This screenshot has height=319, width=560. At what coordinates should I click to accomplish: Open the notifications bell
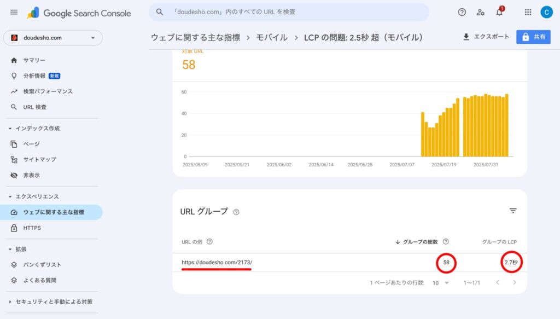[x=499, y=12]
